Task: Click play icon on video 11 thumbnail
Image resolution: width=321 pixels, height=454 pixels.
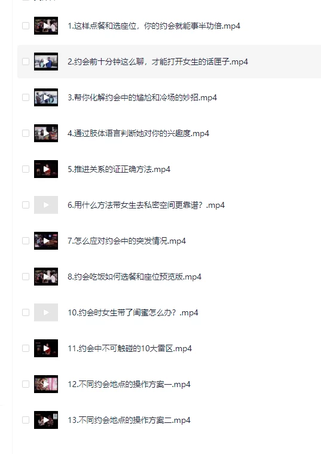Action: pos(46,348)
